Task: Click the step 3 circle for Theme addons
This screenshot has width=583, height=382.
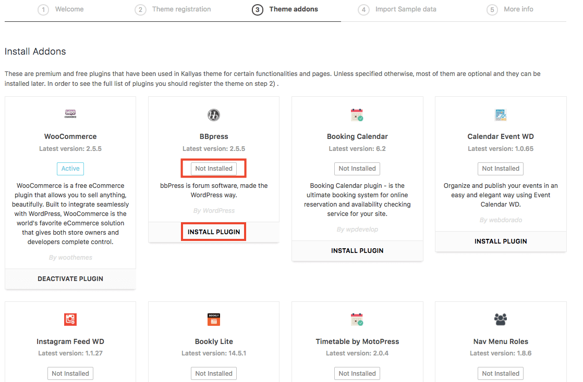Action: (257, 10)
